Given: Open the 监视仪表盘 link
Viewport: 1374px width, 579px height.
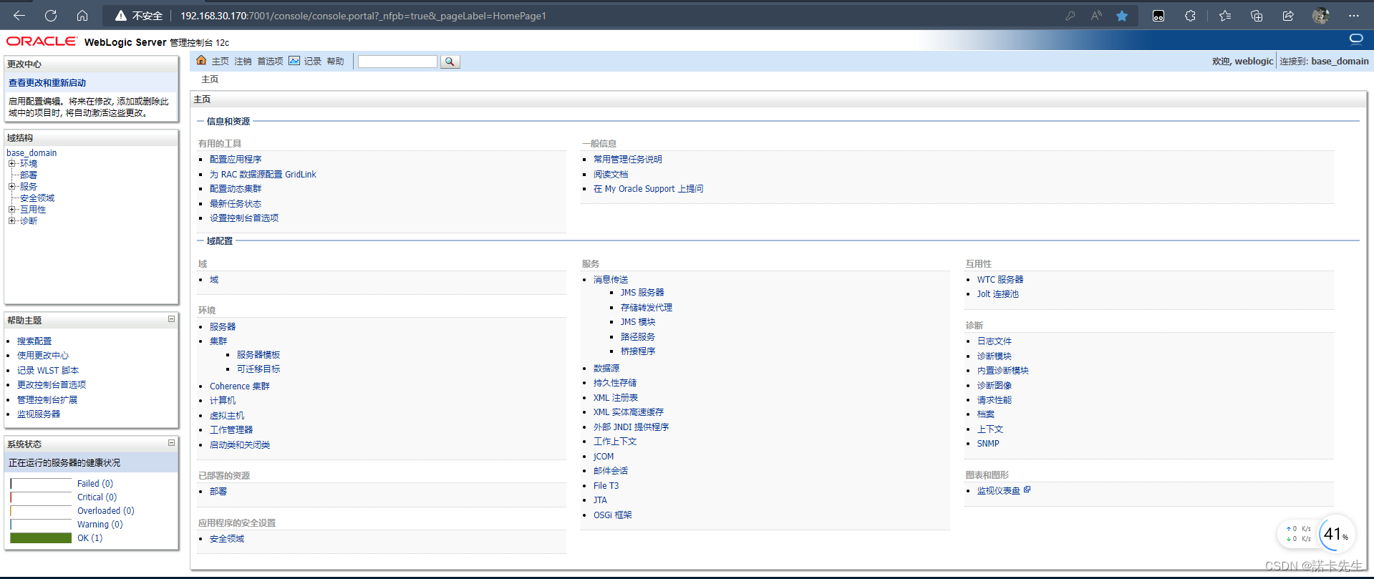Looking at the screenshot, I should pyautogui.click(x=999, y=491).
